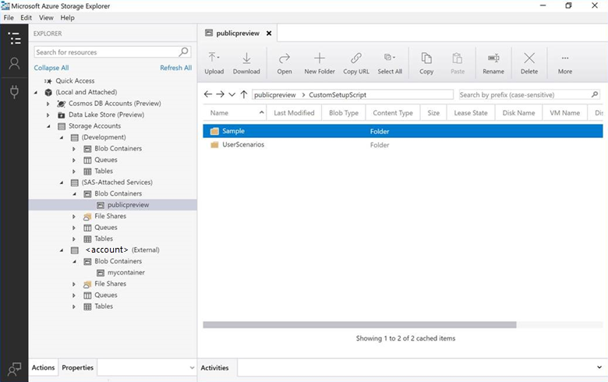
Task: Select the mycontainer blob container
Action: pos(125,273)
